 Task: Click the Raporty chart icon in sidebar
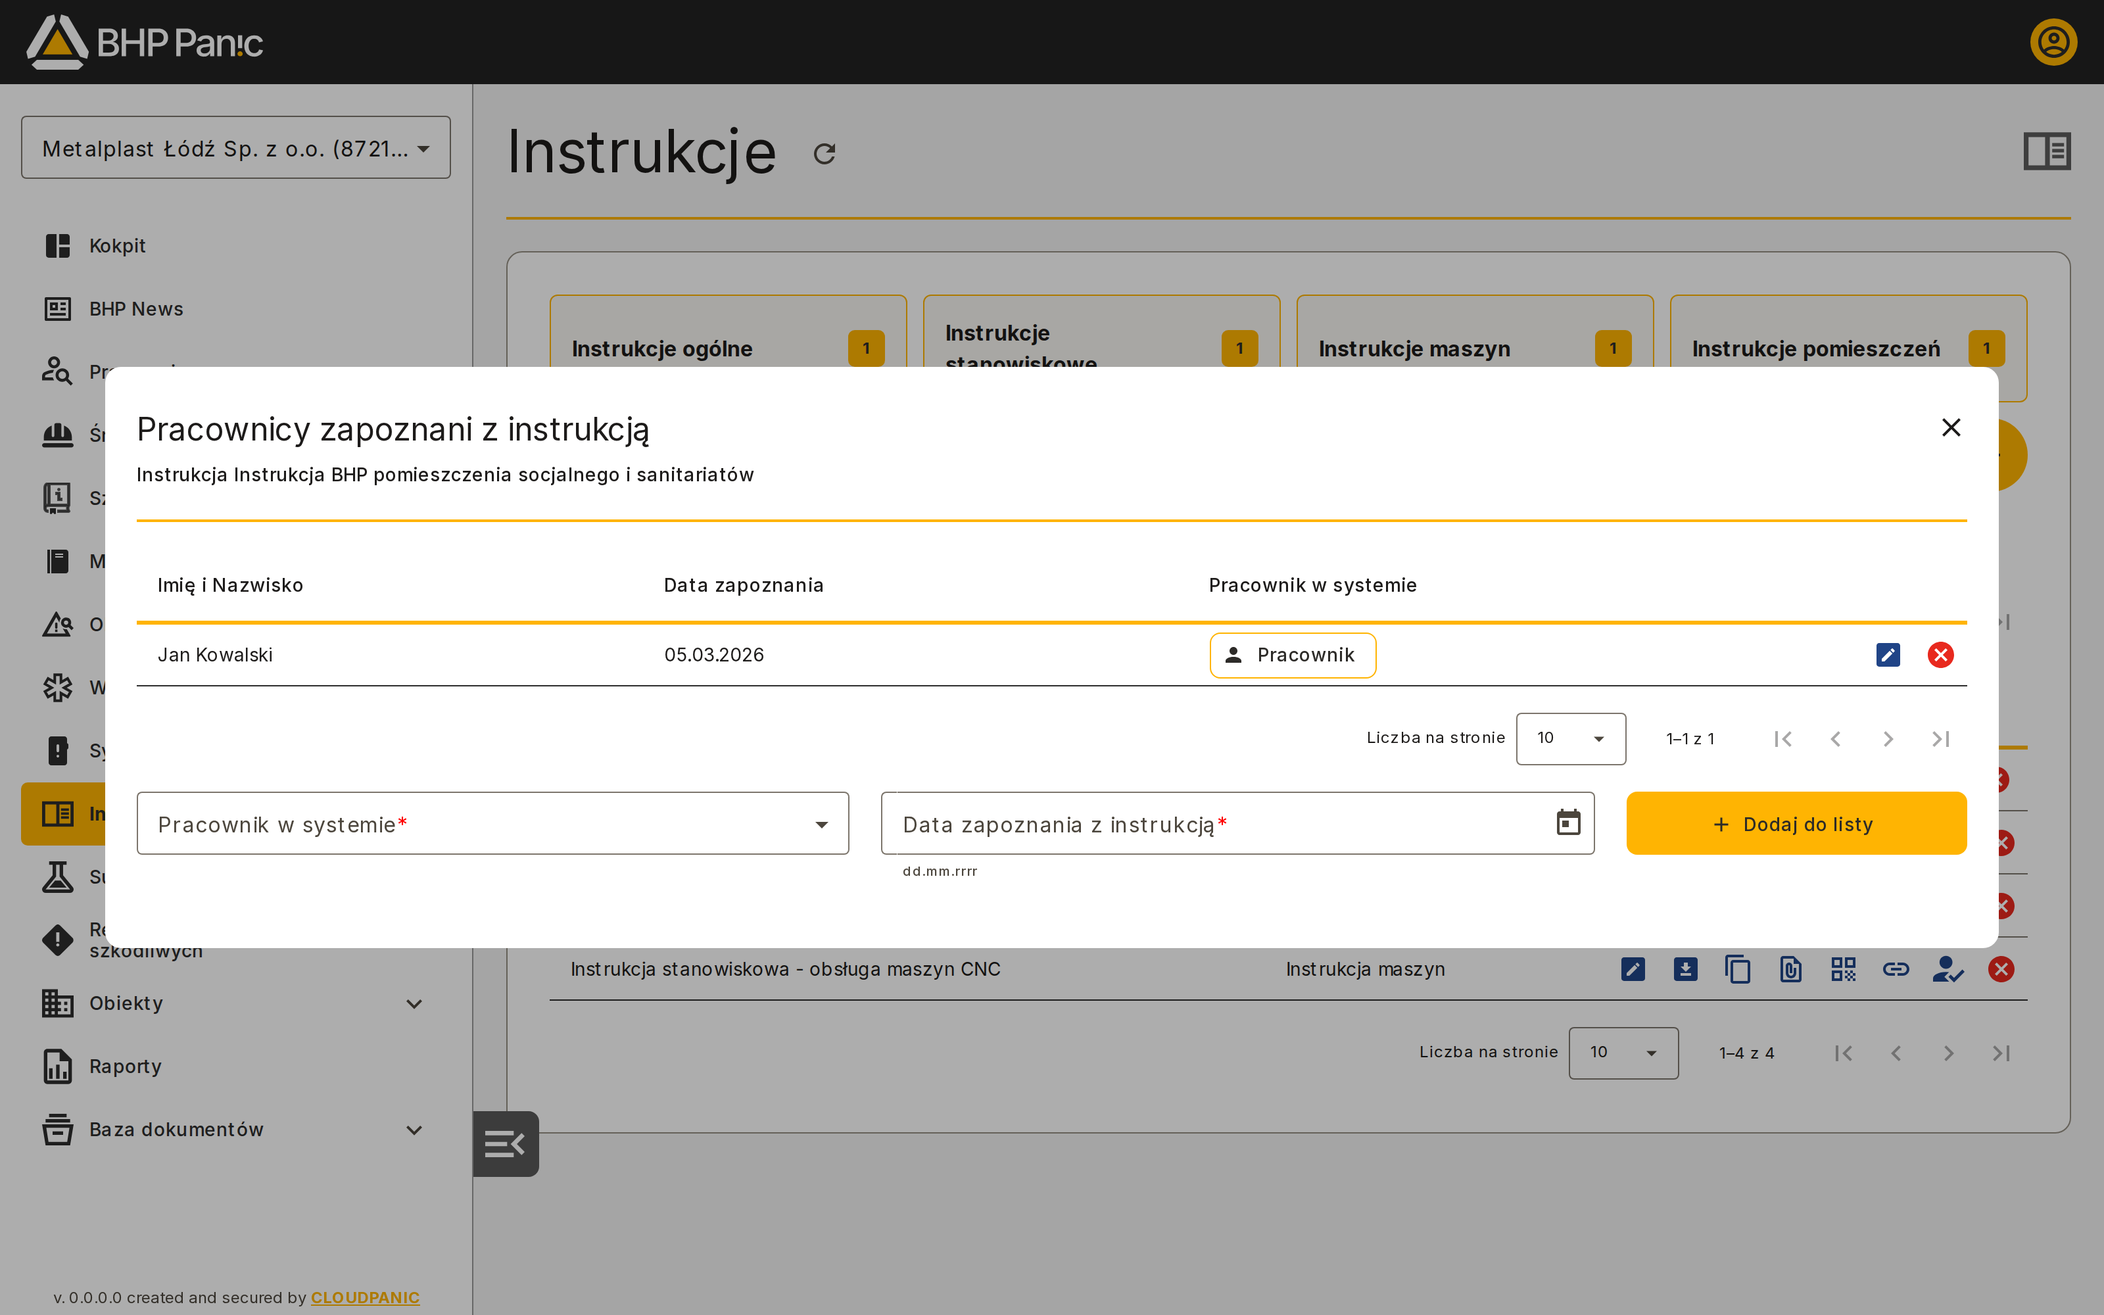[x=57, y=1066]
